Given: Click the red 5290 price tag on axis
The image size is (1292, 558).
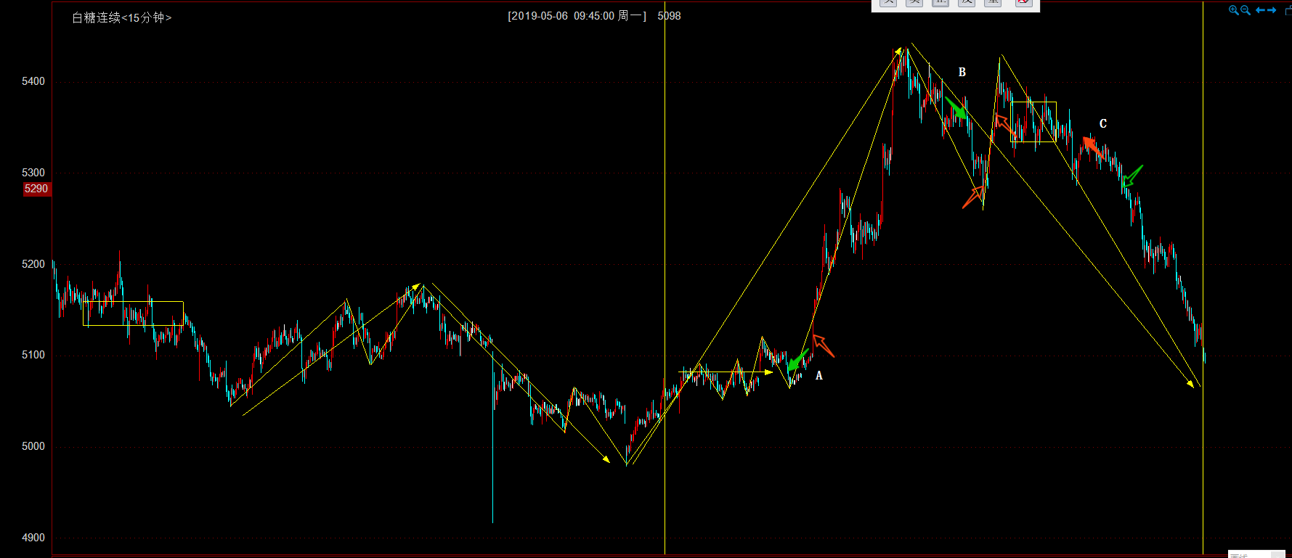Looking at the screenshot, I should point(36,189).
